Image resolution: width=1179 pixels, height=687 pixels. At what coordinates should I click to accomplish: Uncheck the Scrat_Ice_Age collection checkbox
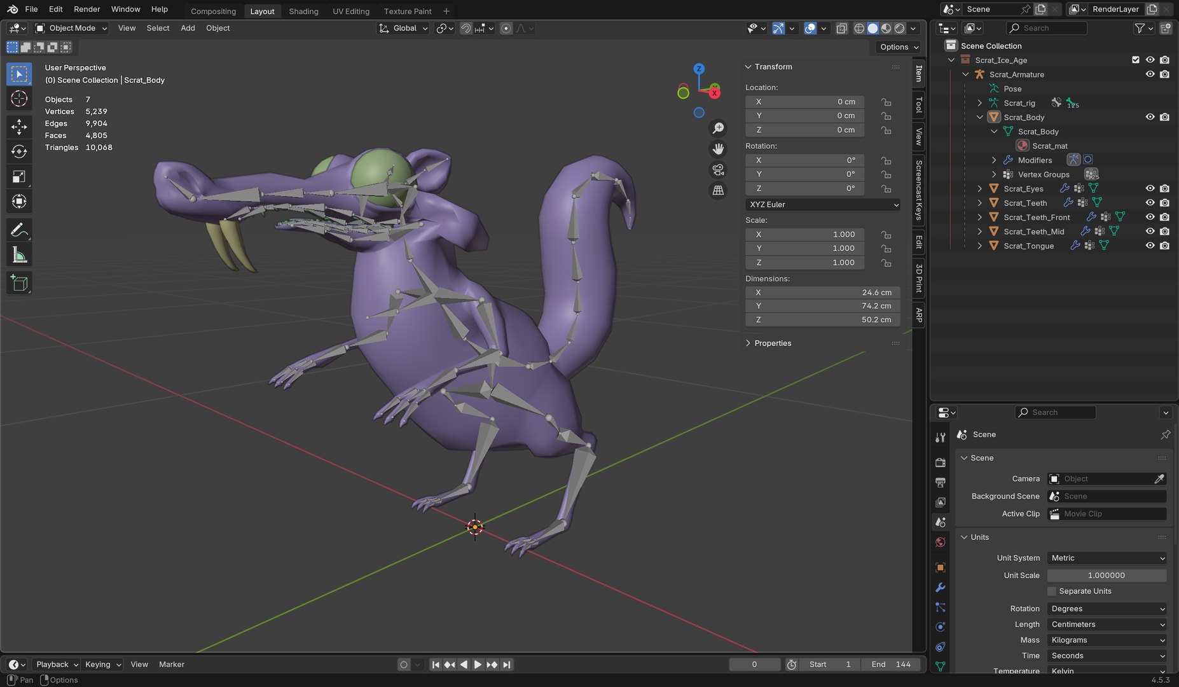pos(1136,60)
